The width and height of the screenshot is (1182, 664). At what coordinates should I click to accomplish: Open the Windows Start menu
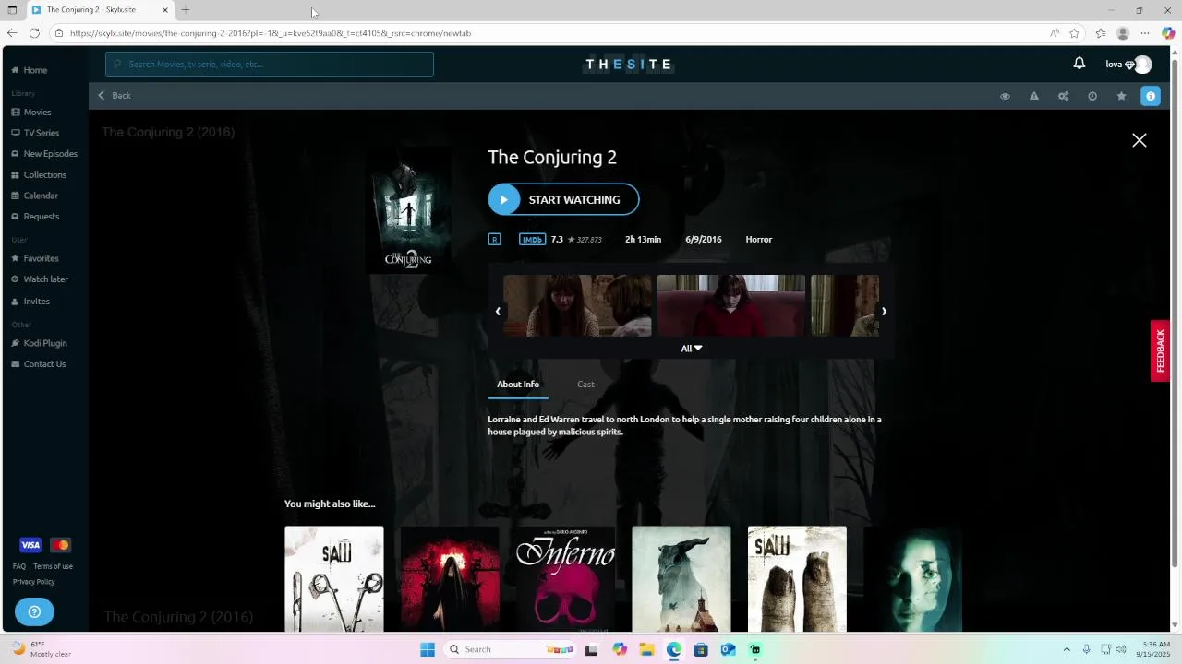[x=428, y=649]
